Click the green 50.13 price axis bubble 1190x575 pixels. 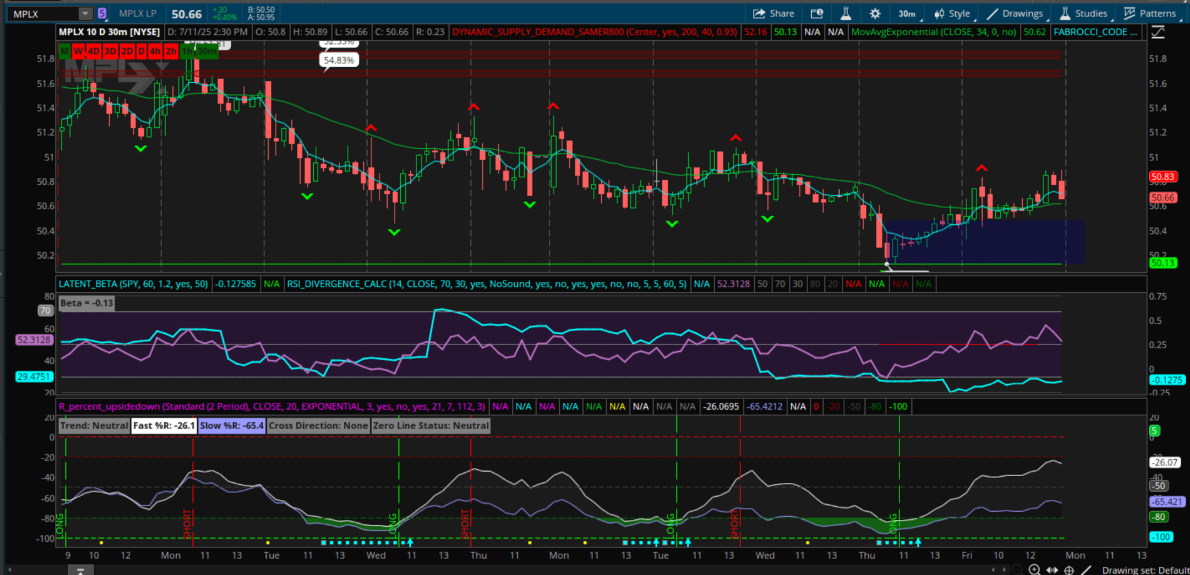[x=1162, y=263]
